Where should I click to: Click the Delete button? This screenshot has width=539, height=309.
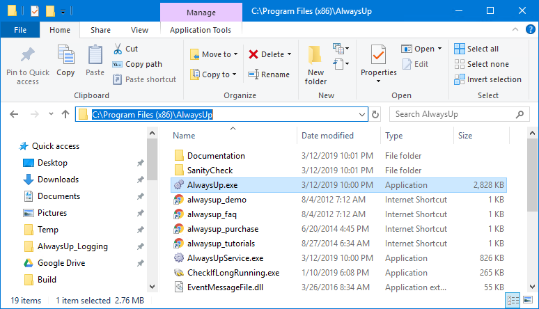click(x=267, y=54)
